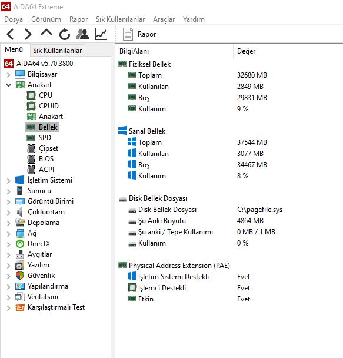Click the BilgiAlanı column header
The width and height of the screenshot is (343, 358).
coord(134,51)
